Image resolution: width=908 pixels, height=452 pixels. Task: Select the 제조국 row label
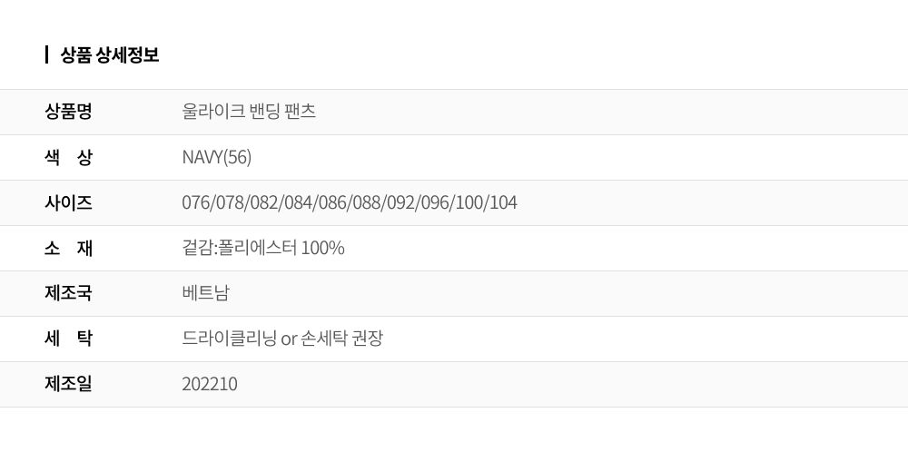point(68,293)
